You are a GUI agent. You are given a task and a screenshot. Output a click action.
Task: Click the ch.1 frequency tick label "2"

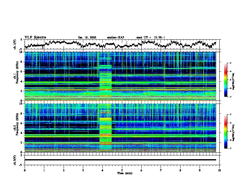click(x=22, y=91)
